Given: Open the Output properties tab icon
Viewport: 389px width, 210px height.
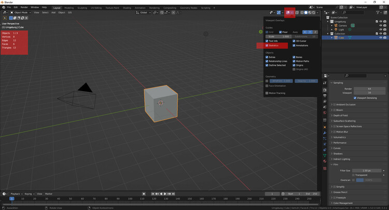Looking at the screenshot, I should coord(325,96).
